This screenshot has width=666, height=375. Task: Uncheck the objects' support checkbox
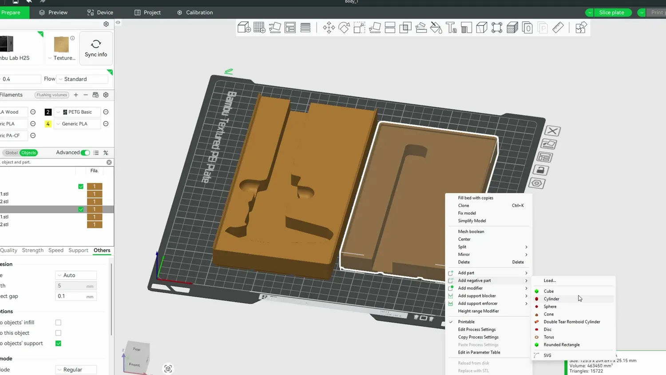58,343
